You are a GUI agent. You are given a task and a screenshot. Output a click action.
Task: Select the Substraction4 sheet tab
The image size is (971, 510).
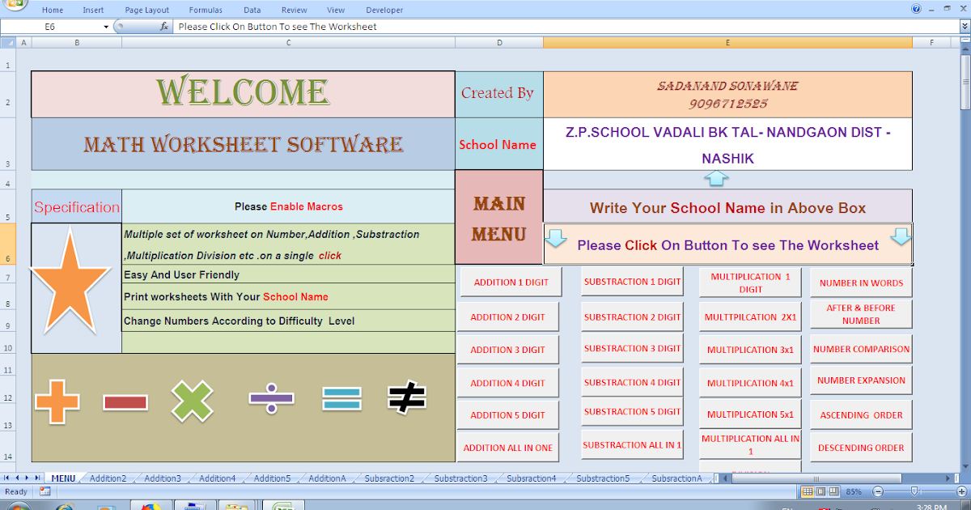pos(530,478)
